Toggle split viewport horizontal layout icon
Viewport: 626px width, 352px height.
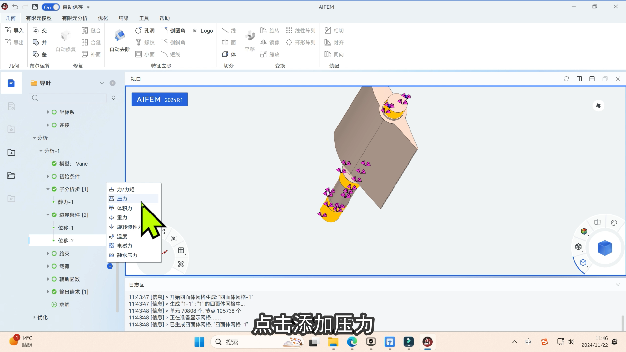pyautogui.click(x=592, y=79)
